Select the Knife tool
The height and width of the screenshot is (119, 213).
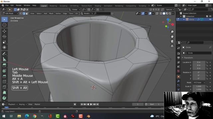(4, 87)
